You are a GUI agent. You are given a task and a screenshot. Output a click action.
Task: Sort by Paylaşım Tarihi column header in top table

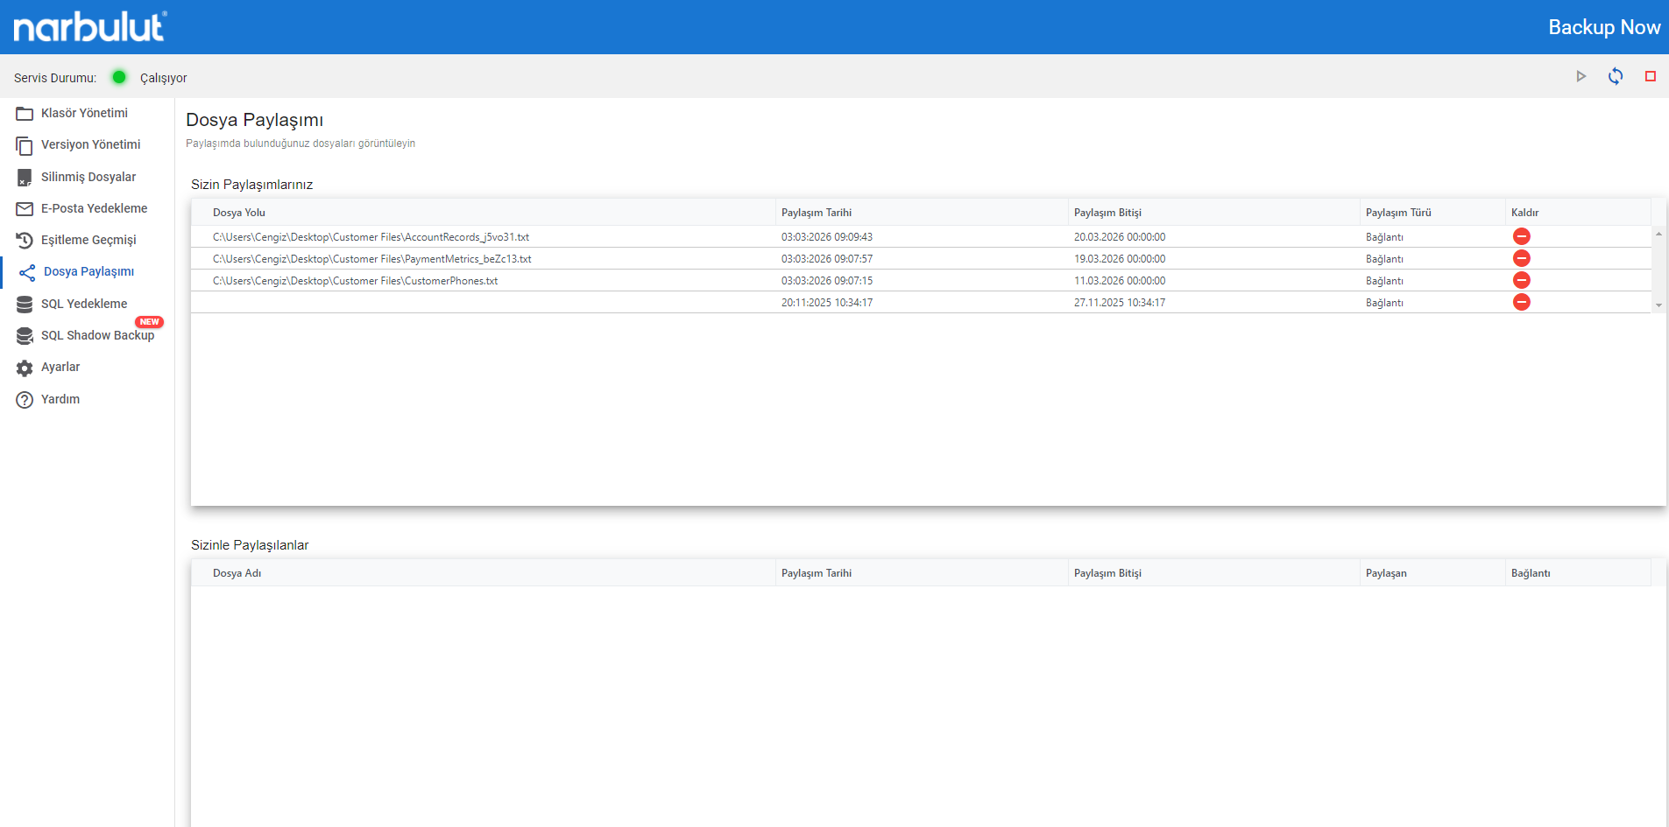tap(817, 213)
